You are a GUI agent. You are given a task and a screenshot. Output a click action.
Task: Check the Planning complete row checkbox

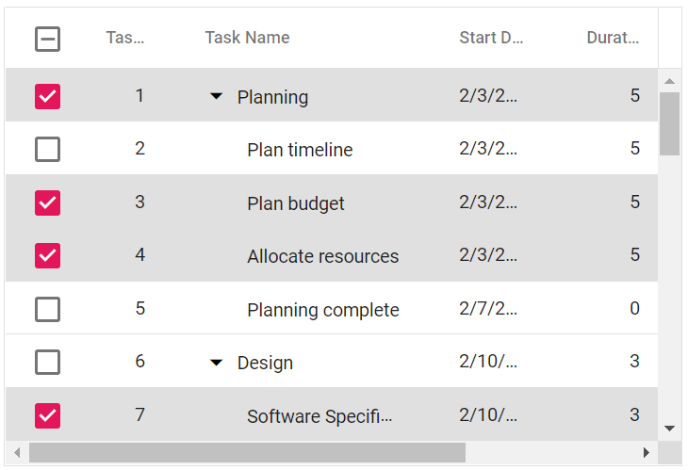click(x=47, y=309)
